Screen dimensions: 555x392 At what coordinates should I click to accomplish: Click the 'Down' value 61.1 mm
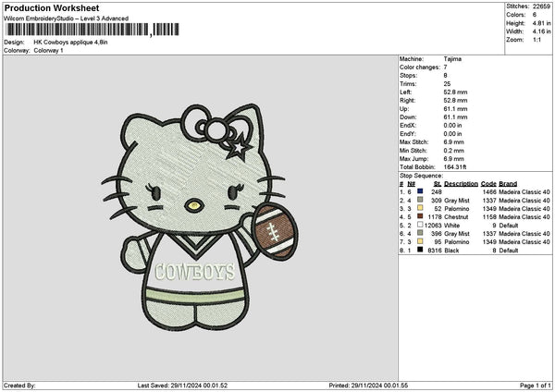455,117
